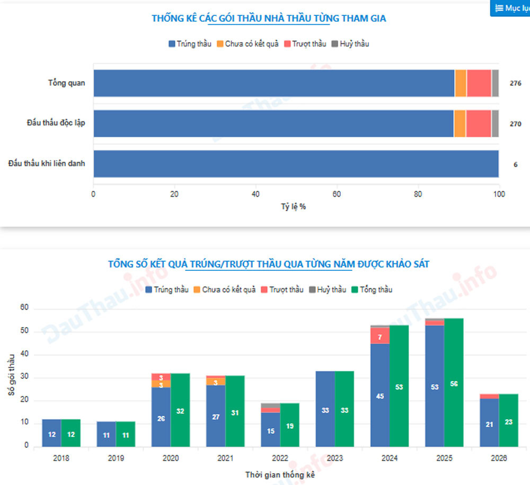
Task: Click blue Trúng thầu segment of Tổng quan bar
Action: [274, 83]
